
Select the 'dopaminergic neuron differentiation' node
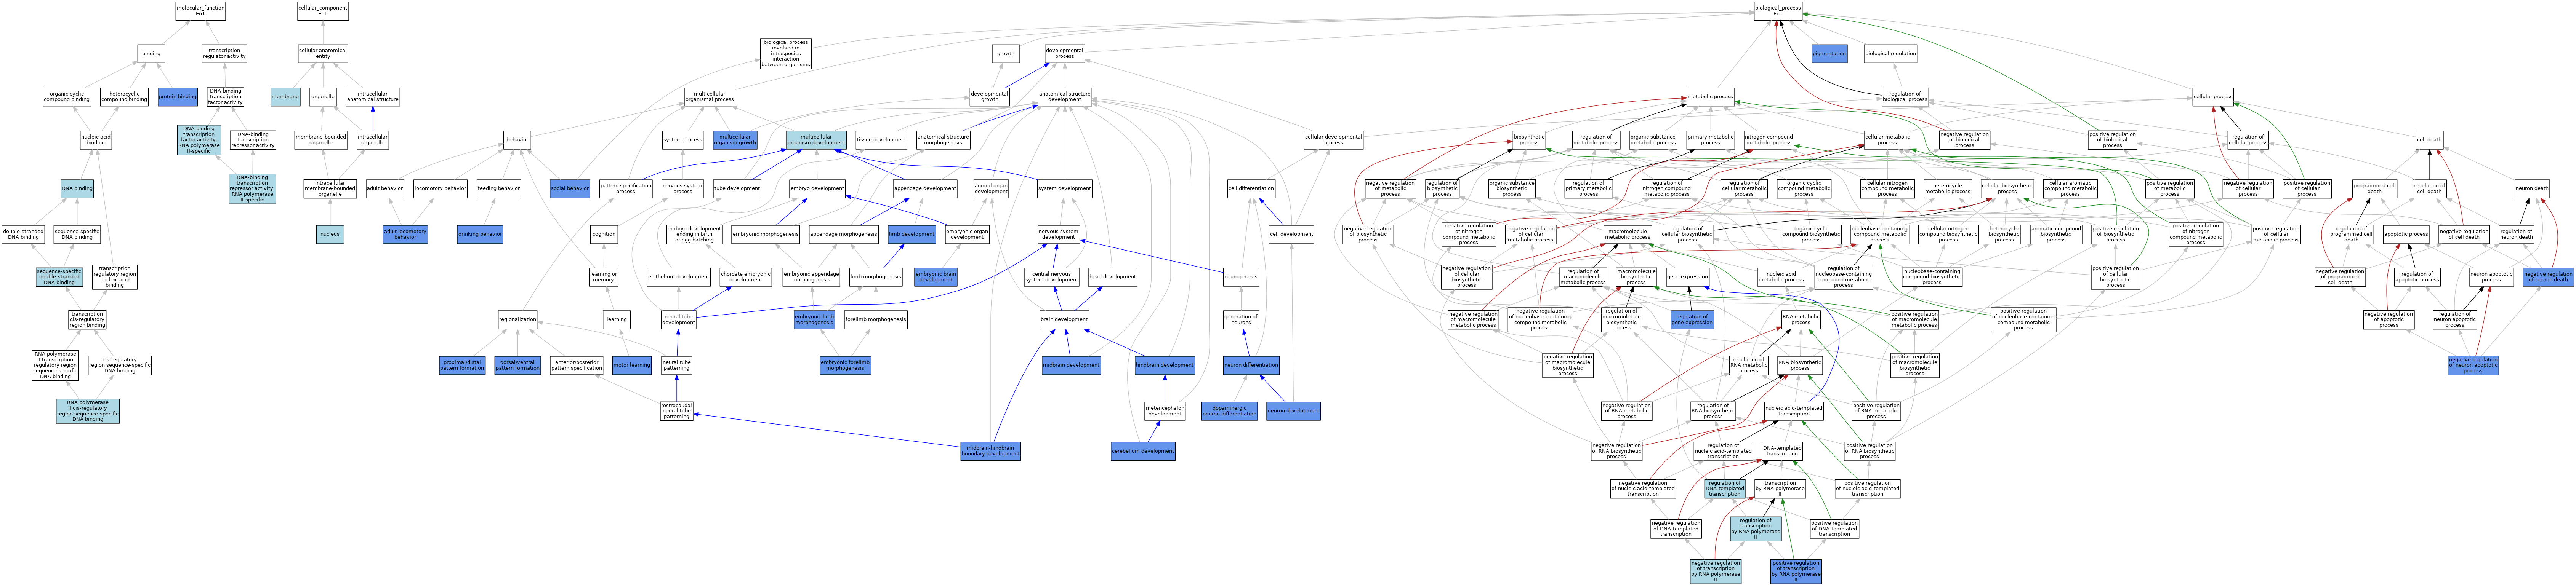click(1229, 411)
